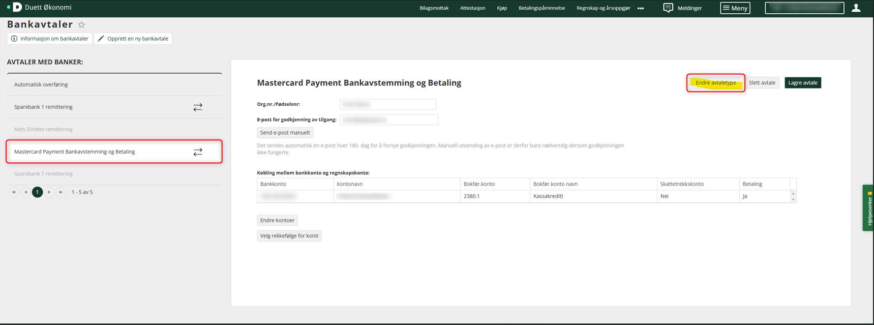The width and height of the screenshot is (874, 325).
Task: Go to next page of agreements
Action: (49, 192)
